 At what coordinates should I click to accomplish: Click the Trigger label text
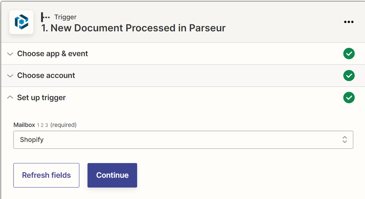(x=65, y=17)
